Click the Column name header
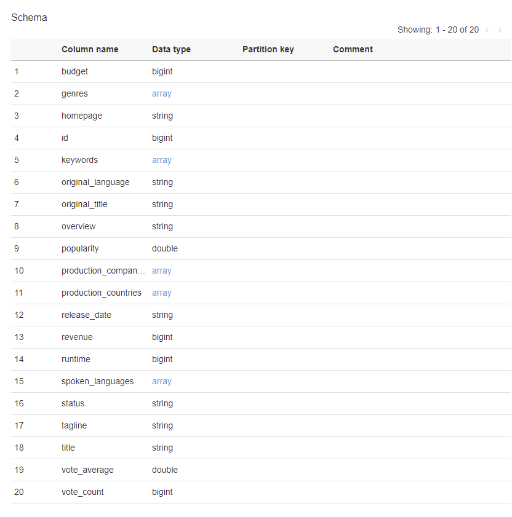 90,49
